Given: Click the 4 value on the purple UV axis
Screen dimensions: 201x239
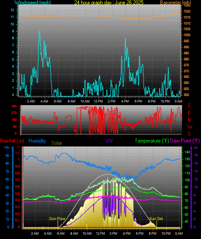Looking at the screenshot, I should (x=195, y=211).
